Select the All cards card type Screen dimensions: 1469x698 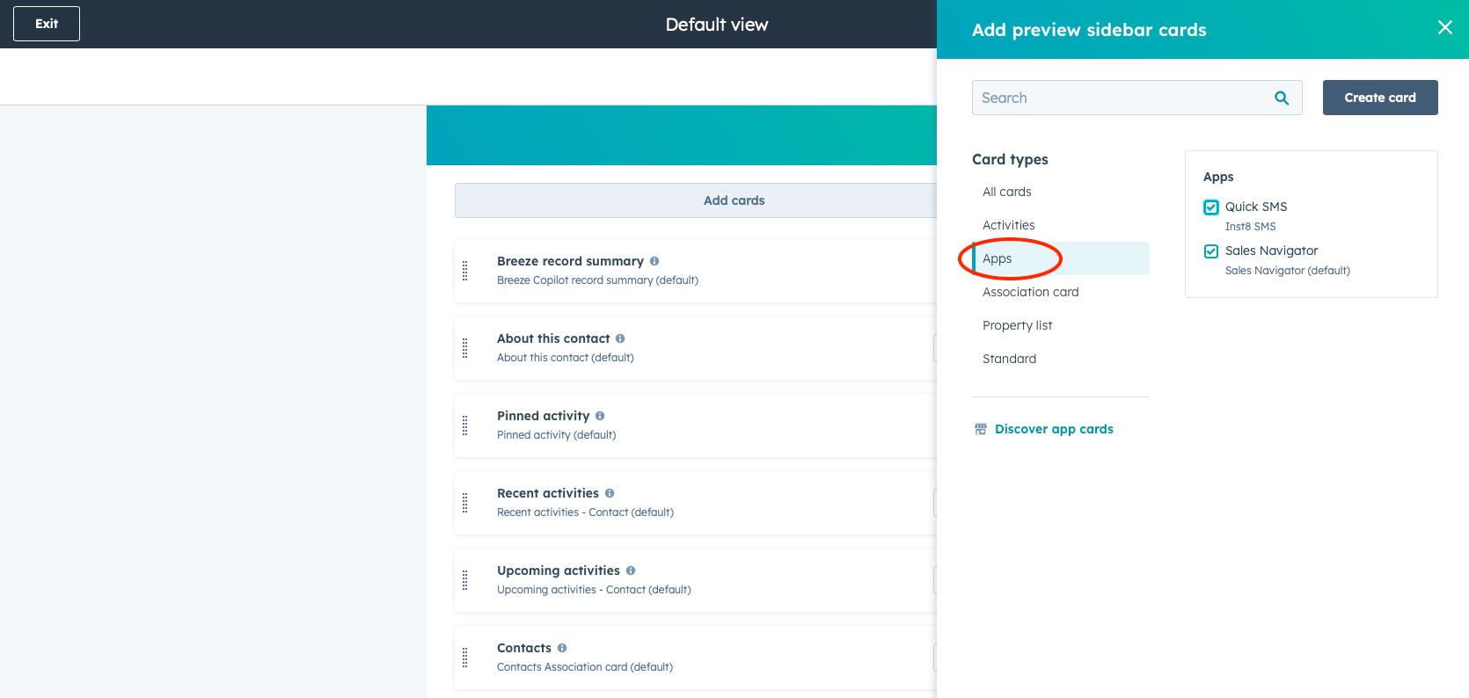pyautogui.click(x=1006, y=192)
